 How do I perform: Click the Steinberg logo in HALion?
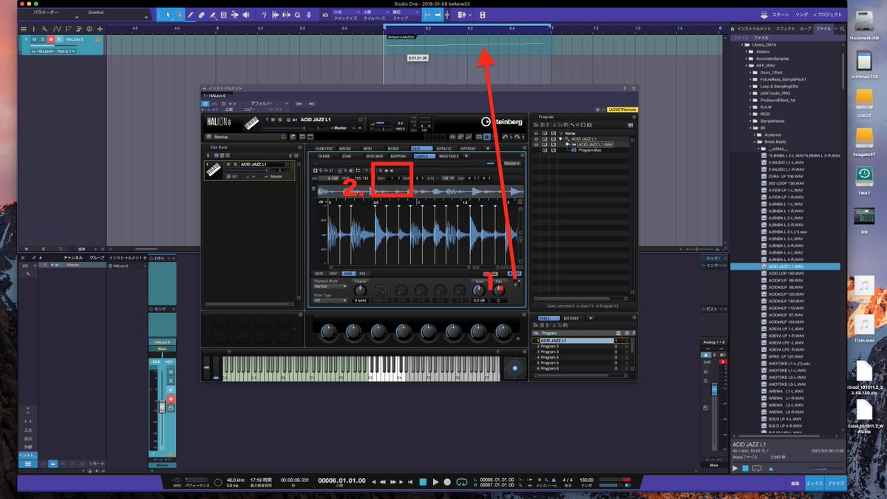tap(502, 121)
